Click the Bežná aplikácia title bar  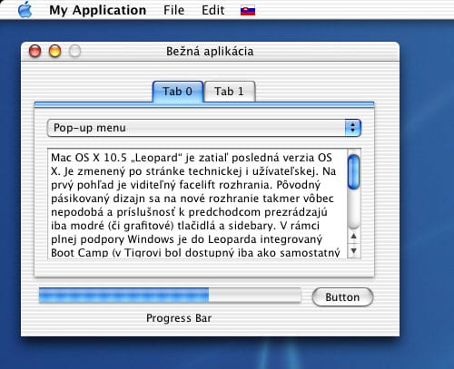click(x=210, y=52)
